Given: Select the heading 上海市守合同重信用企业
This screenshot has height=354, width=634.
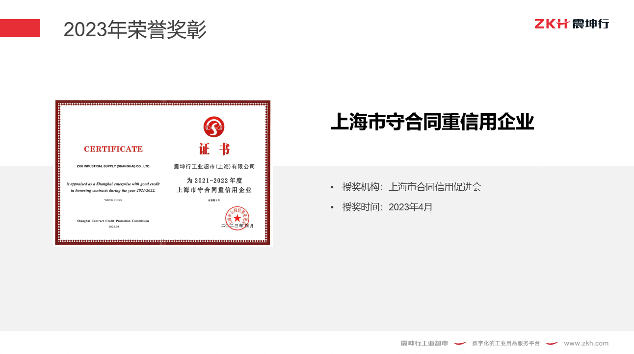Looking at the screenshot, I should (432, 122).
